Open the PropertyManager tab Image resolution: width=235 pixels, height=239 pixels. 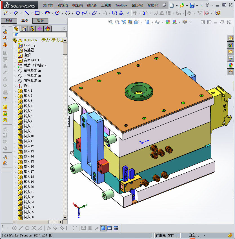click(x=24, y=29)
